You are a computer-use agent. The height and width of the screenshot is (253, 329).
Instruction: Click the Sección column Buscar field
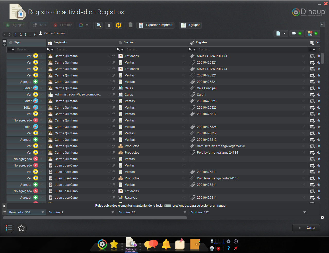pyautogui.click(x=157, y=49)
